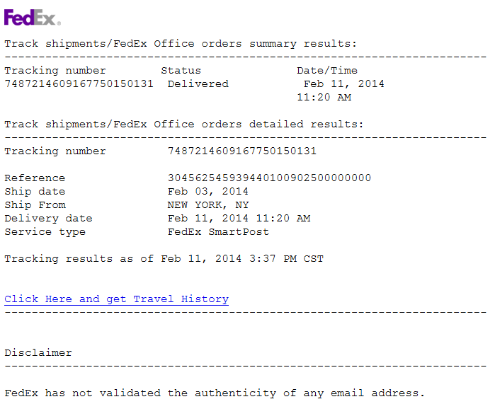This screenshot has height=404, width=495.
Task: Click the Delivered status text
Action: pos(198,83)
